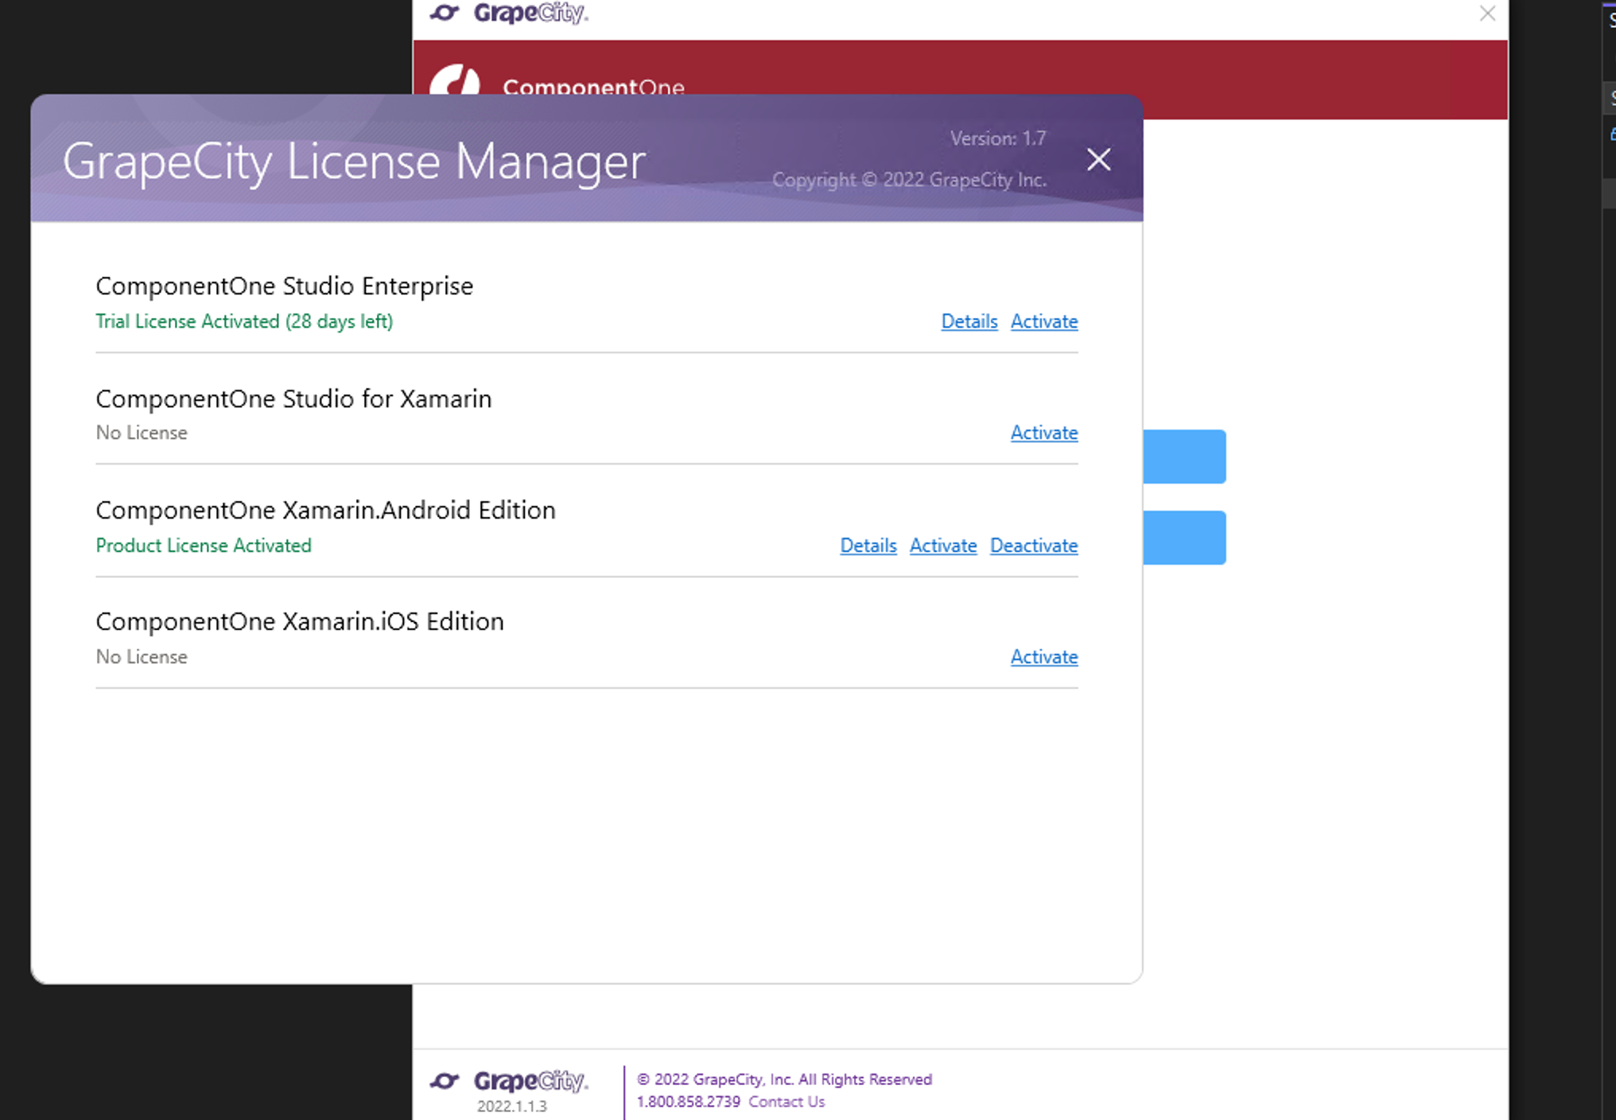Click installer version 2022.1.1.3 label
Viewport: 1616px width, 1120px height.
coord(512,1106)
